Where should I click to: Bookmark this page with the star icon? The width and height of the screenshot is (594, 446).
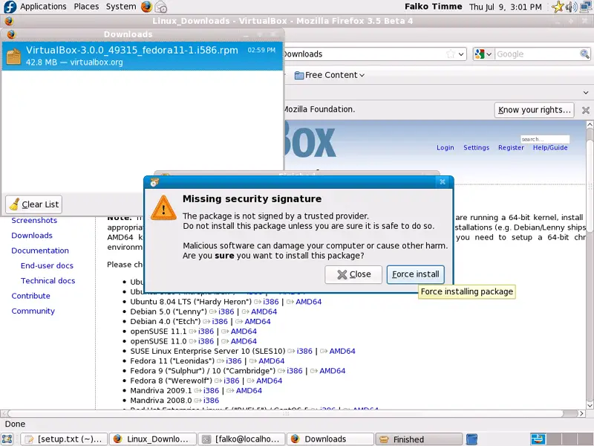pyautogui.click(x=451, y=54)
